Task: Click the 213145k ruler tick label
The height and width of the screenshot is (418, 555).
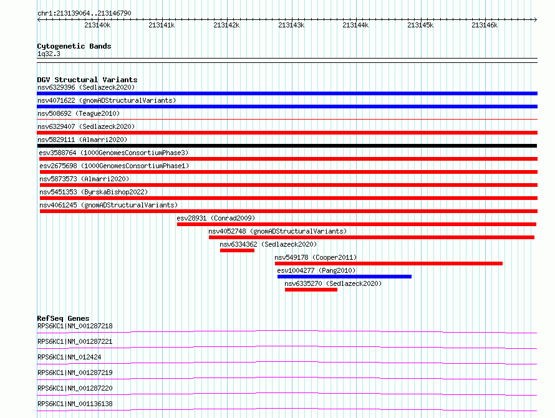Action: click(420, 25)
